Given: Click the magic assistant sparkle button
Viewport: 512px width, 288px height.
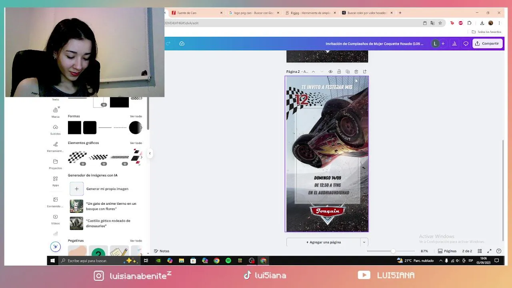Looking at the screenshot, I should click(x=56, y=247).
